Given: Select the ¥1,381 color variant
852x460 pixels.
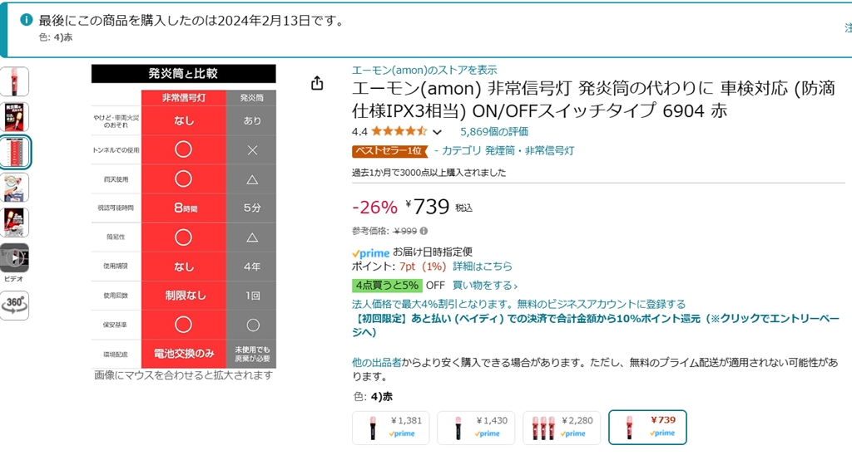Looking at the screenshot, I should pyautogui.click(x=391, y=428).
